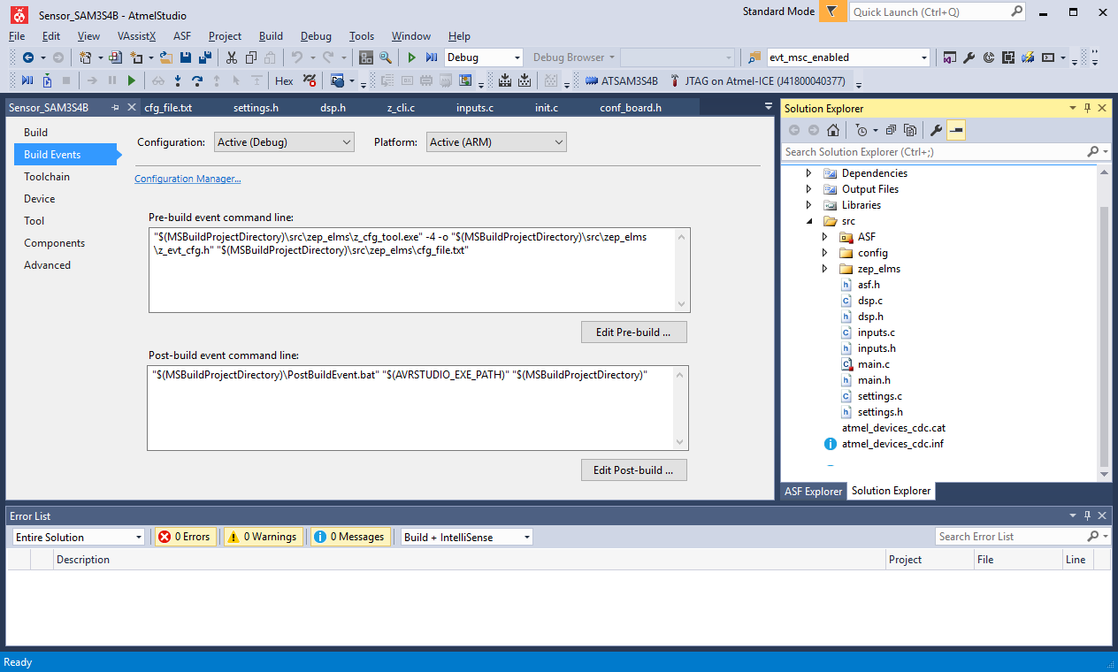The width and height of the screenshot is (1118, 672).
Task: Expand the zep_elms folder node
Action: (x=824, y=269)
